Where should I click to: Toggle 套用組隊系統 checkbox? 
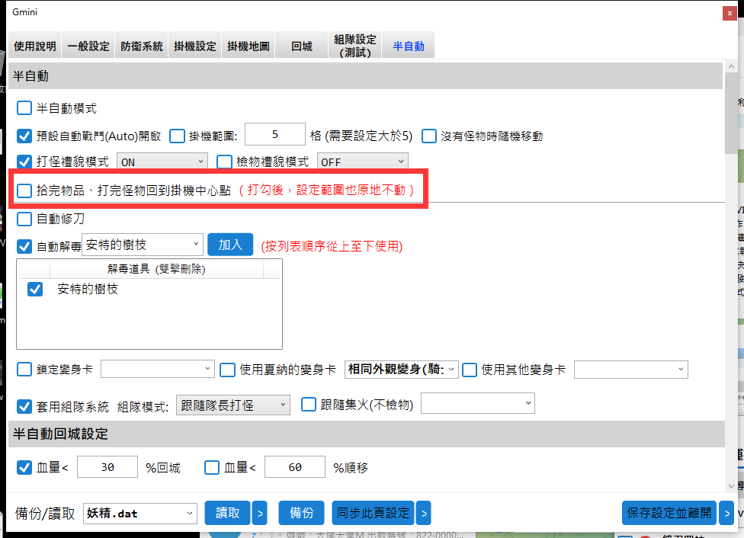point(24,407)
